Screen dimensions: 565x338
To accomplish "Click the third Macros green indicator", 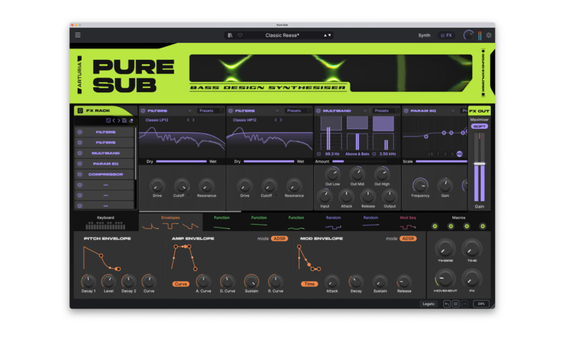I will (x=467, y=226).
